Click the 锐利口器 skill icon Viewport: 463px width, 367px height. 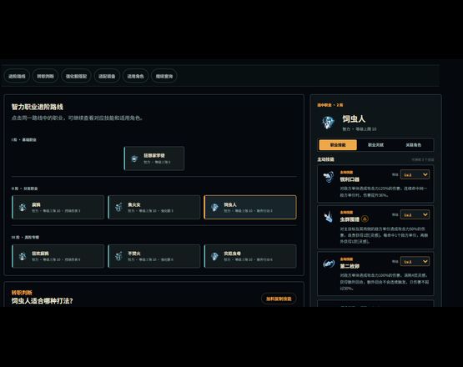[329, 177]
